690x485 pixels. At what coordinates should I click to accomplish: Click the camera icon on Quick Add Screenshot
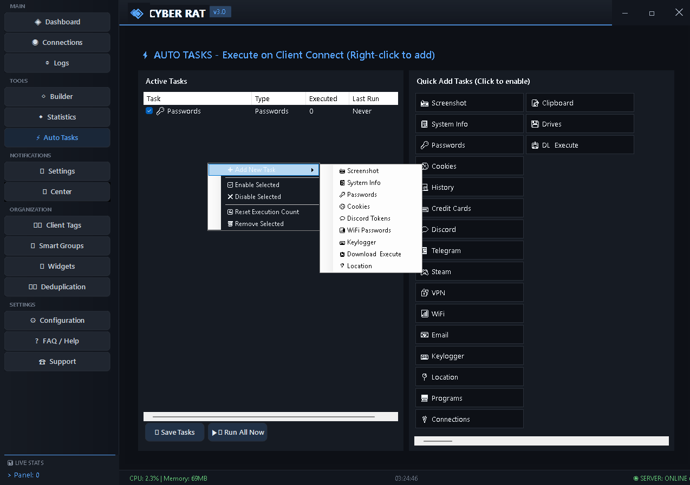tap(425, 103)
